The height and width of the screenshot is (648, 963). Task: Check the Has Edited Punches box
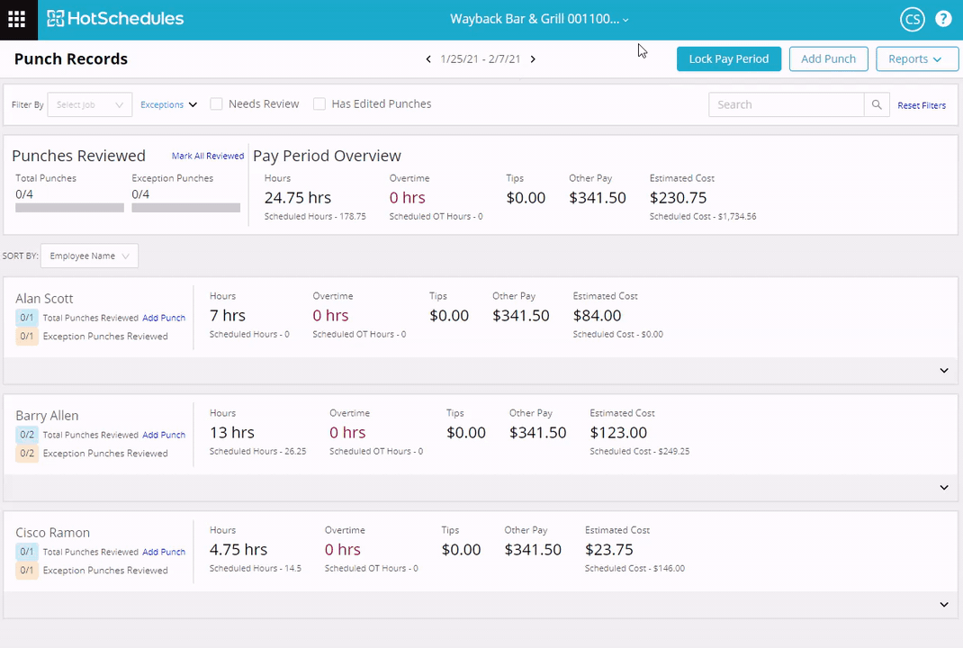(x=319, y=104)
